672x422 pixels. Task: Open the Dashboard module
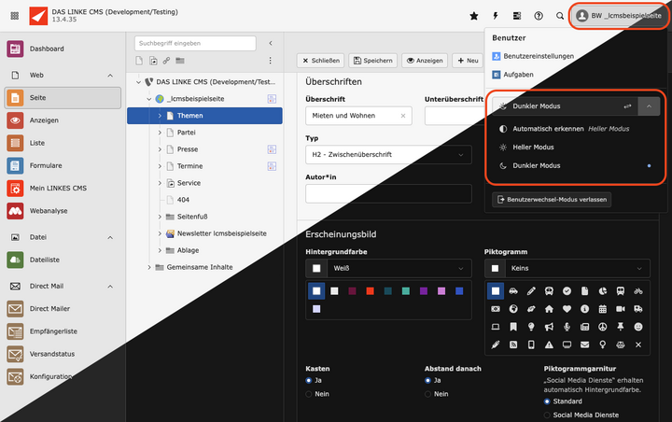(63, 49)
